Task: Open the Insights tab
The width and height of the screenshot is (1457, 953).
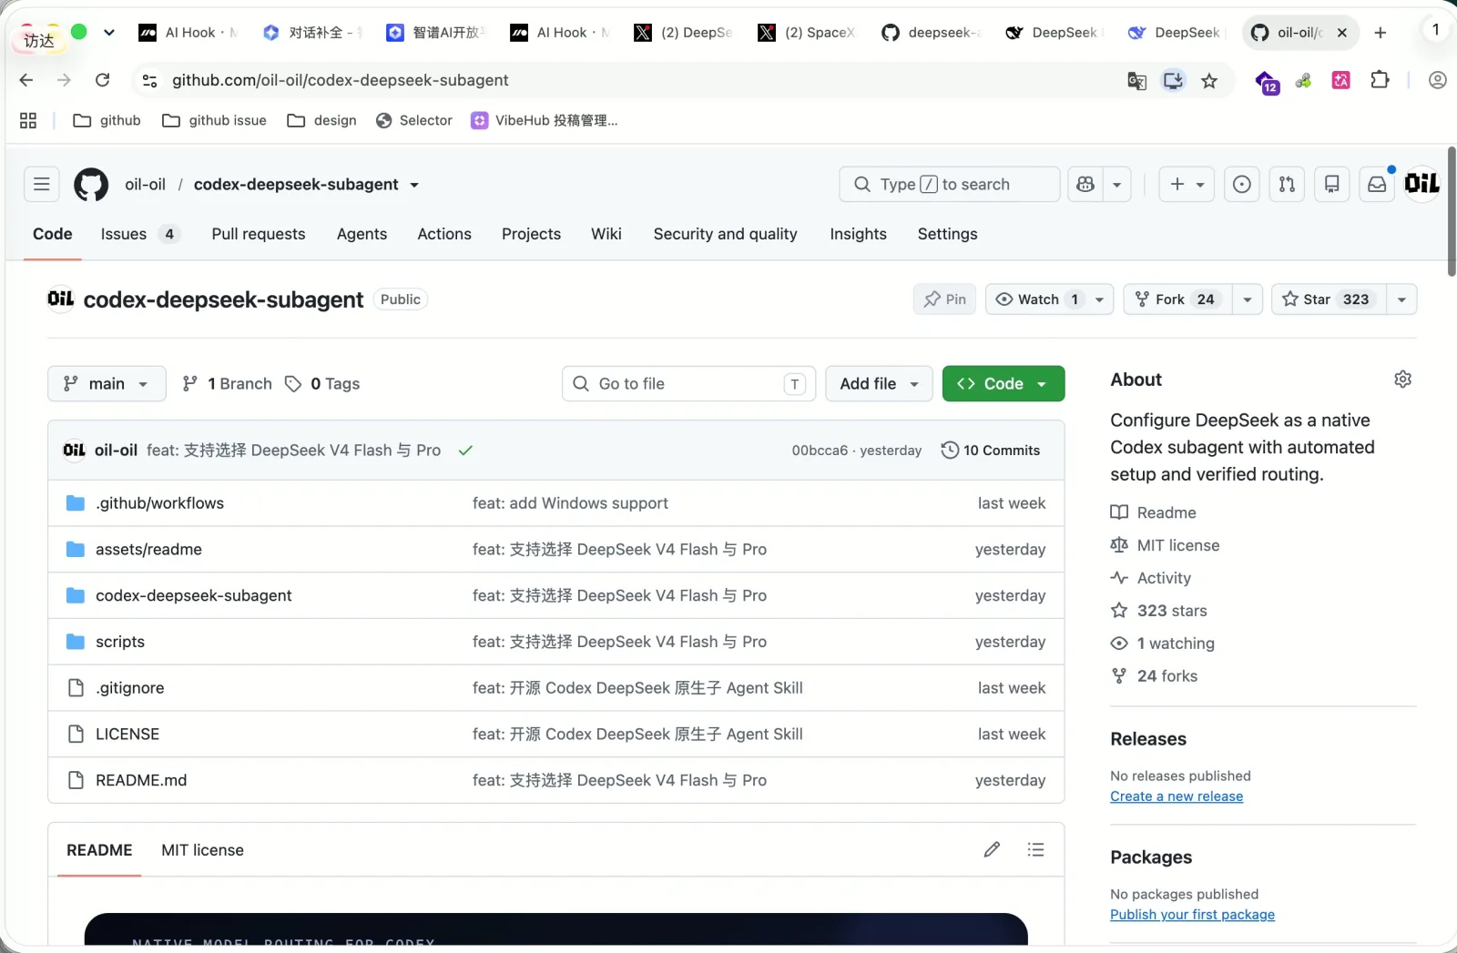Action: click(x=858, y=234)
